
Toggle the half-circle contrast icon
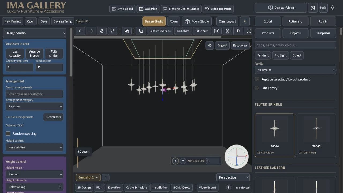click(238, 31)
